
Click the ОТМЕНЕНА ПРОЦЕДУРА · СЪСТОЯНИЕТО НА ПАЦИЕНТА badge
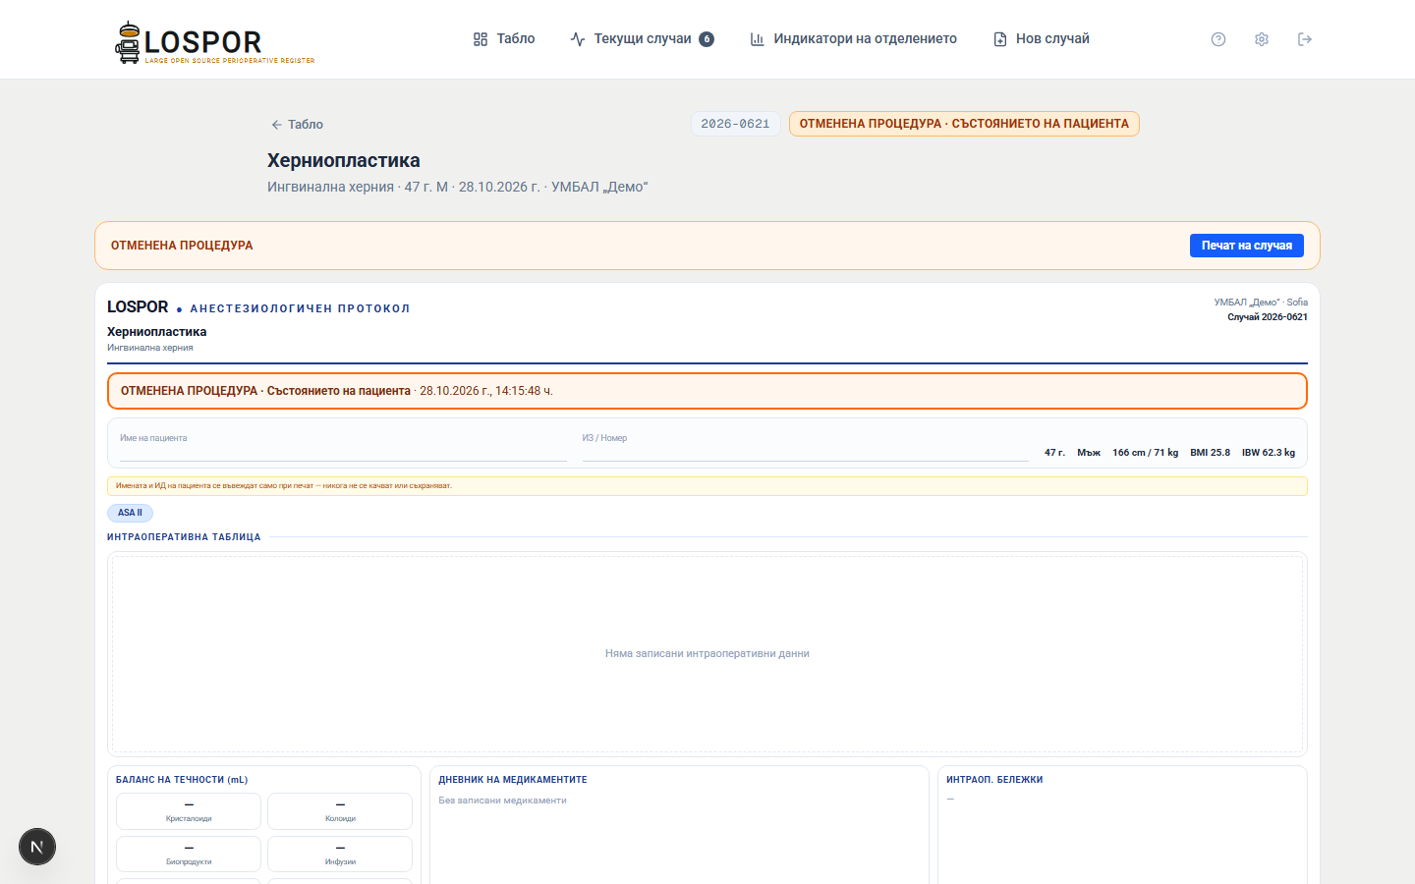coord(964,124)
